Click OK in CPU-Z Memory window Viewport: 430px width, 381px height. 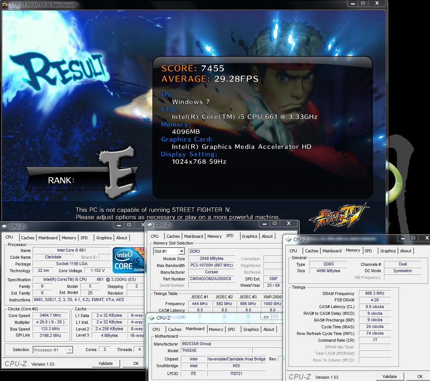(x=418, y=377)
